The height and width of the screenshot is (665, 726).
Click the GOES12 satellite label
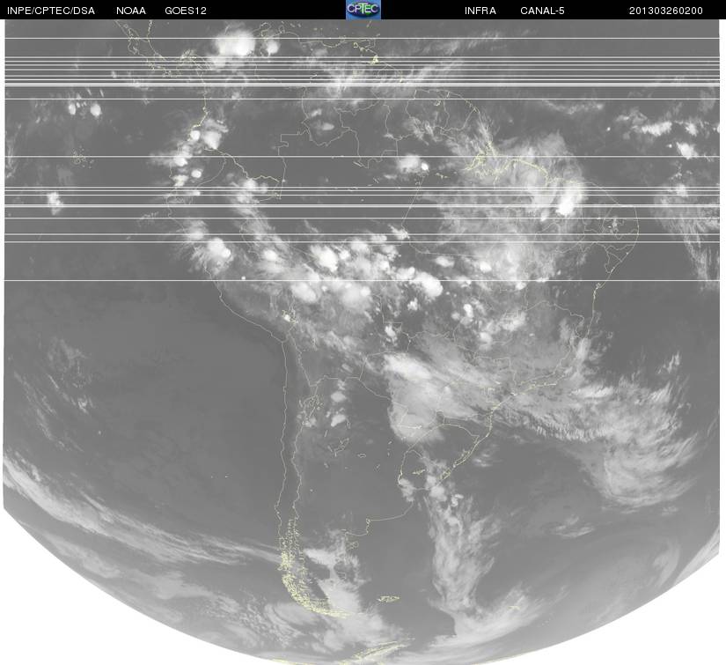click(186, 11)
